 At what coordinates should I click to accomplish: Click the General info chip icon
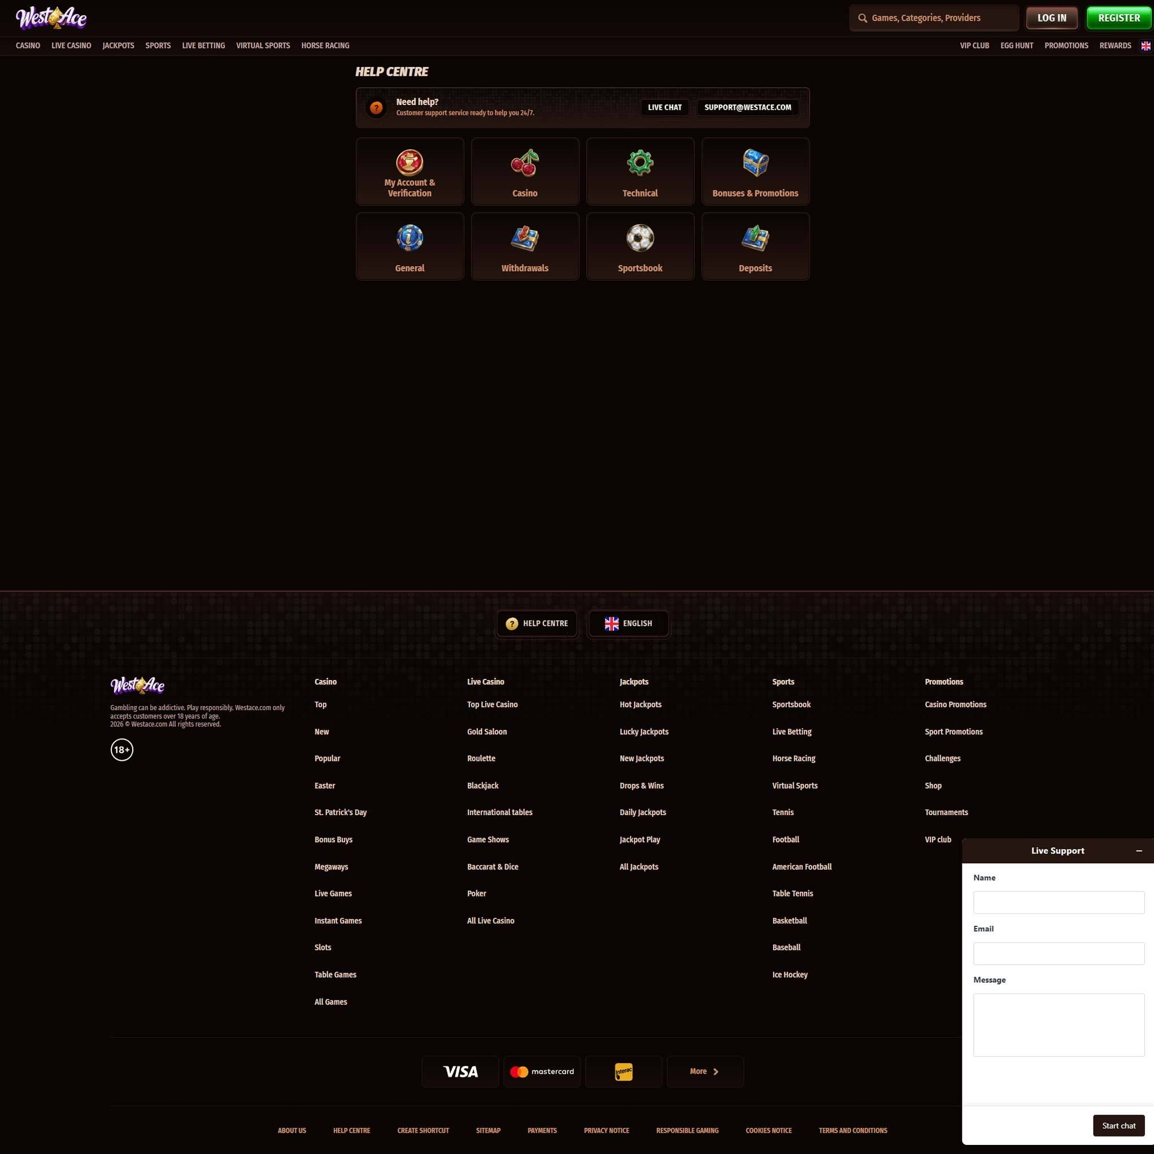pos(409,238)
